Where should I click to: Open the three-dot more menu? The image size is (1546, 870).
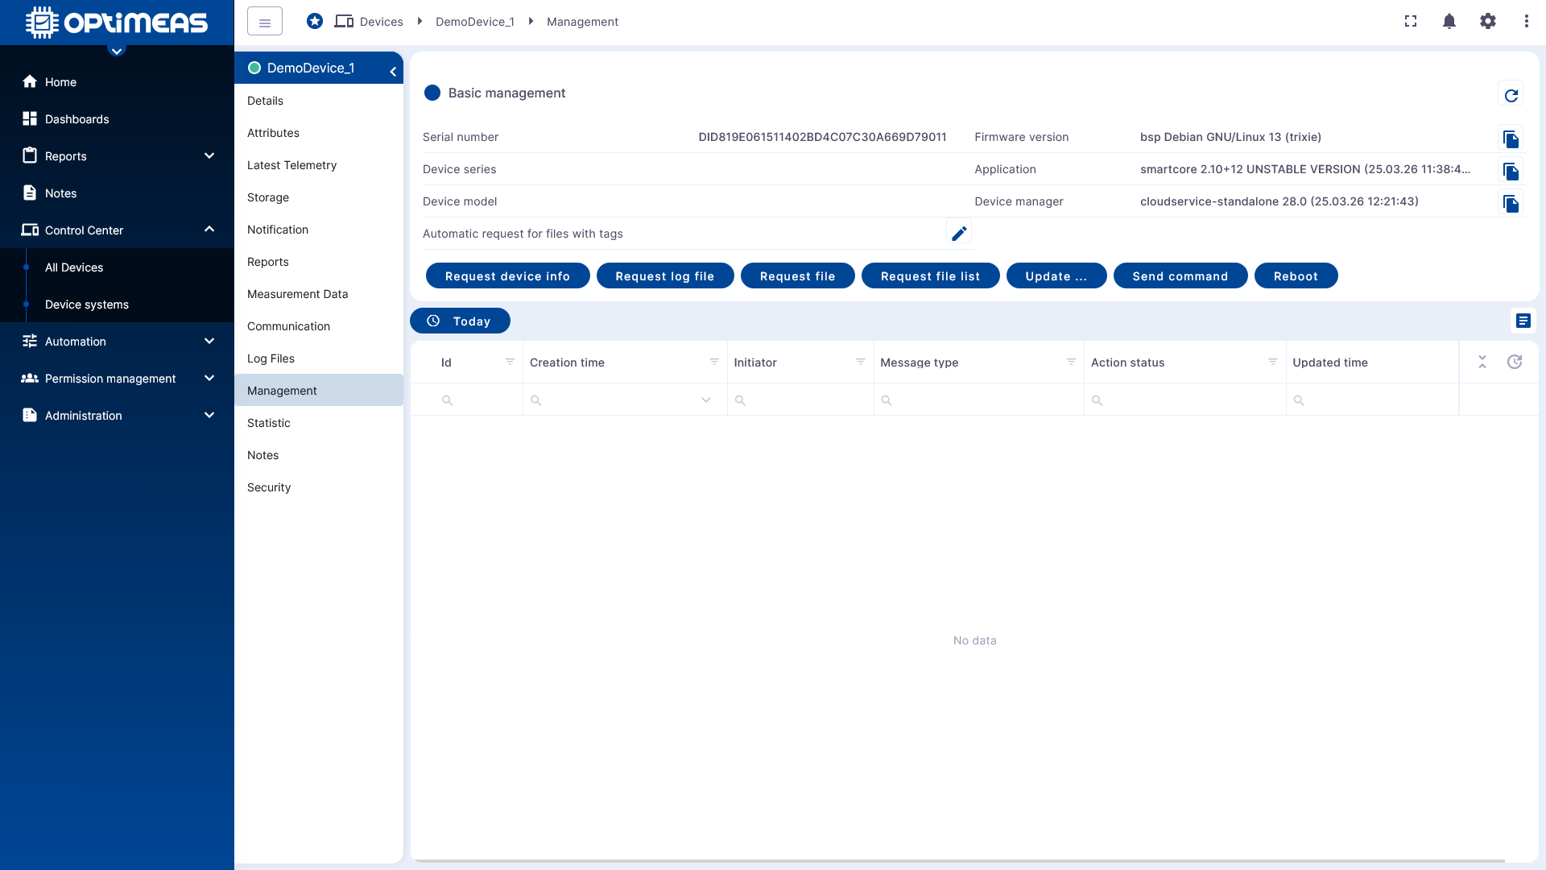coord(1527,22)
